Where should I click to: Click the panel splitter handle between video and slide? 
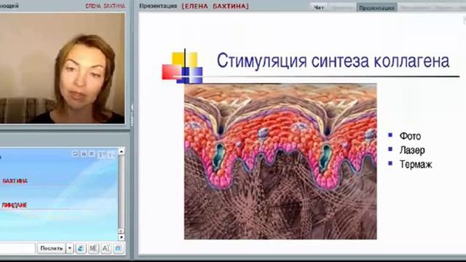pyautogui.click(x=132, y=114)
